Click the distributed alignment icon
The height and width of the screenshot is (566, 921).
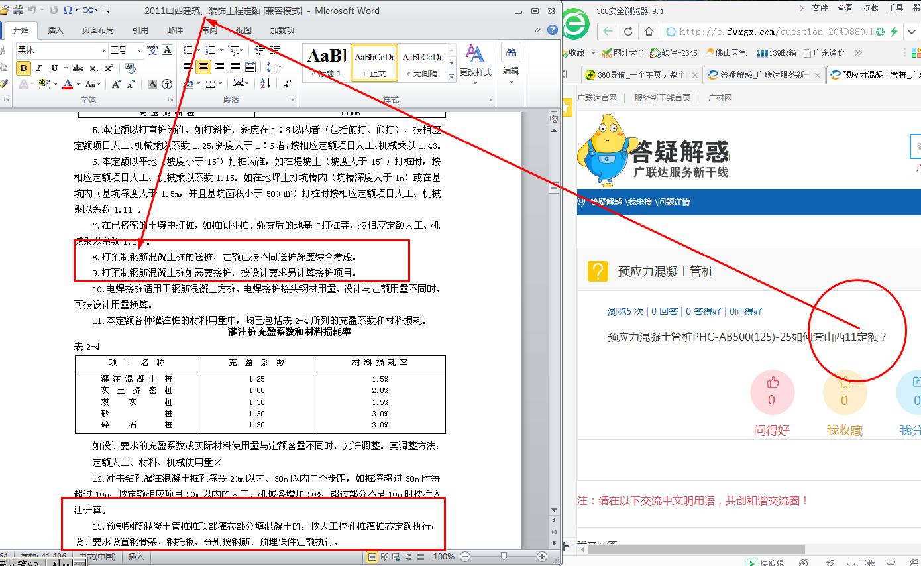tap(250, 67)
